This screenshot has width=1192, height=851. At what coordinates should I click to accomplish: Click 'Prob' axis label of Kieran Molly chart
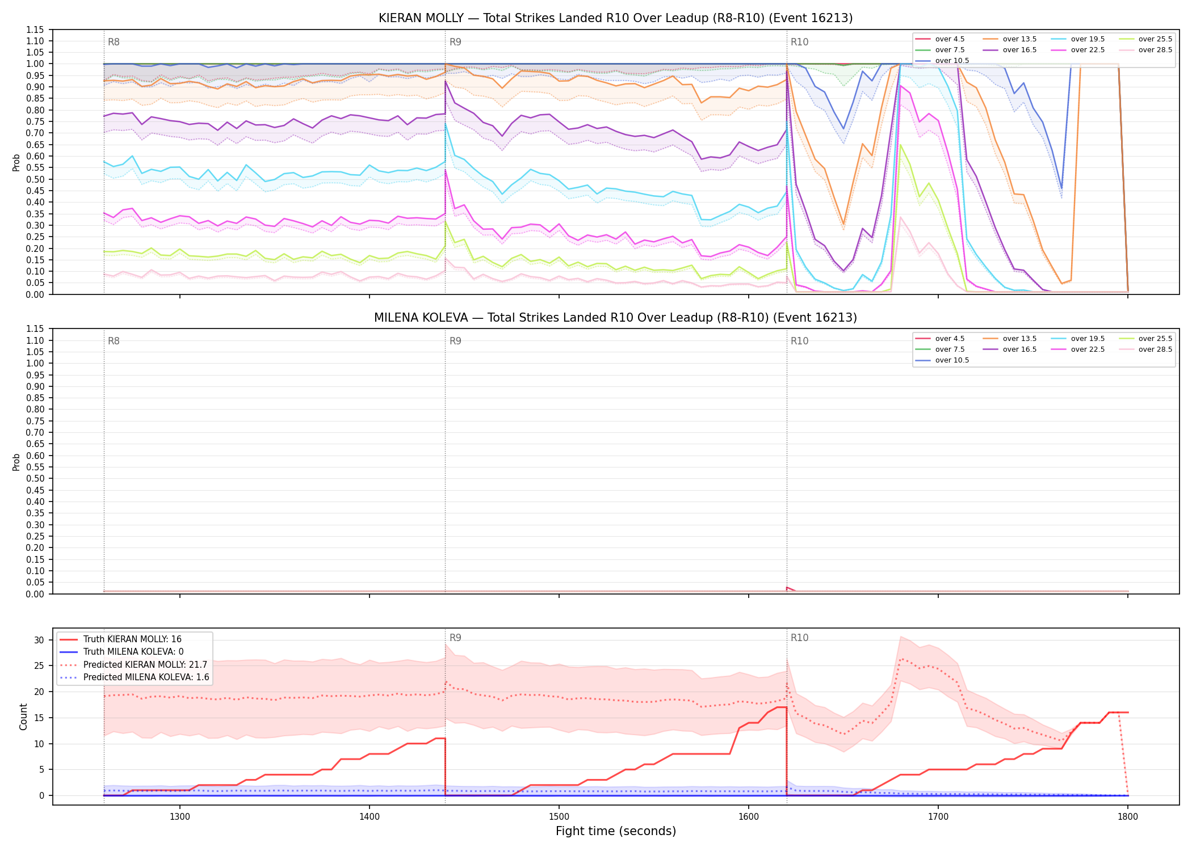coord(16,162)
